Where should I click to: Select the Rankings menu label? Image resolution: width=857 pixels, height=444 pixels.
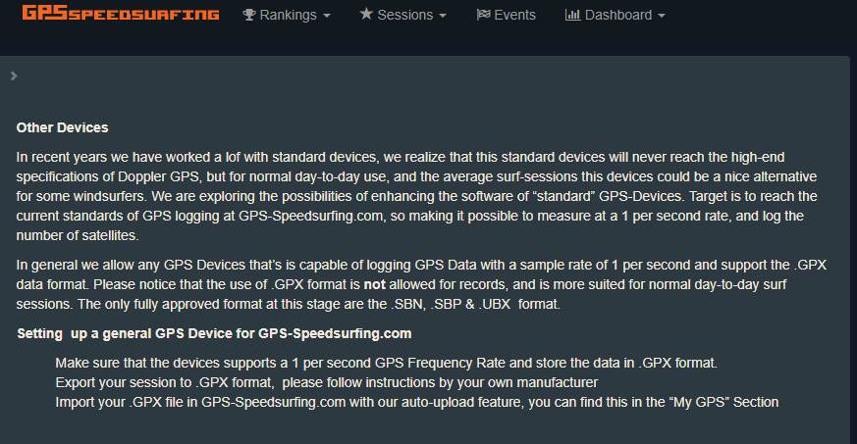tap(289, 15)
